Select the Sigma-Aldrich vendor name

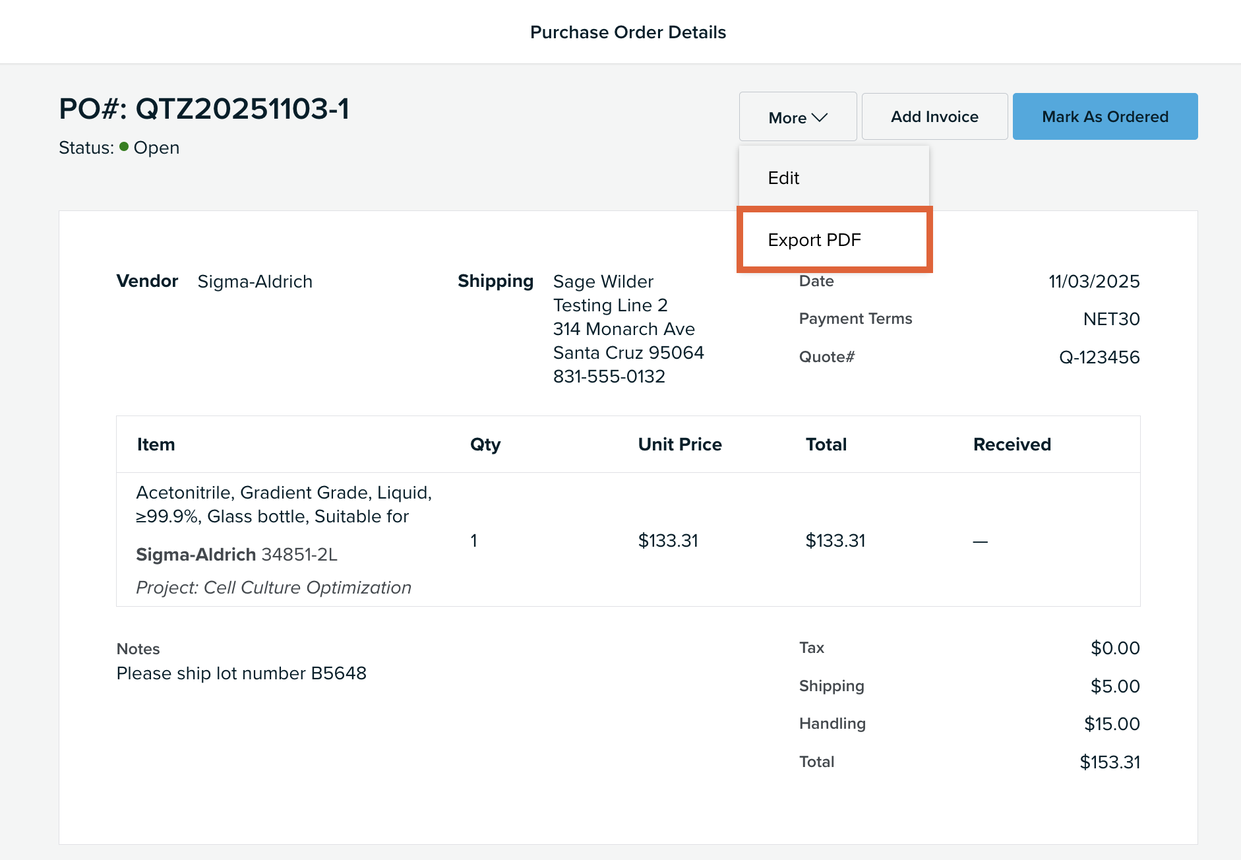(255, 282)
